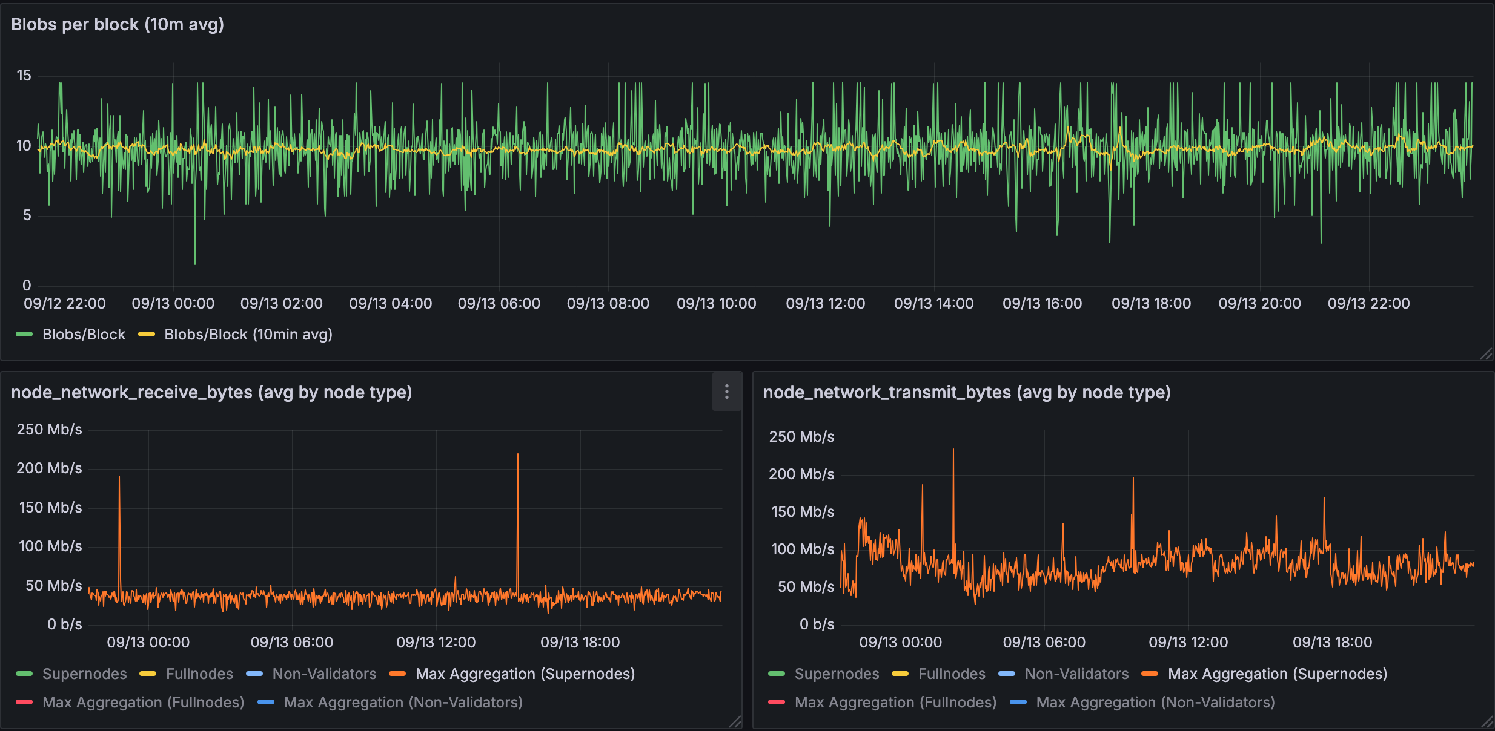Toggle Blobs/Block (10min avg) legend entry
1495x731 pixels.
point(249,333)
